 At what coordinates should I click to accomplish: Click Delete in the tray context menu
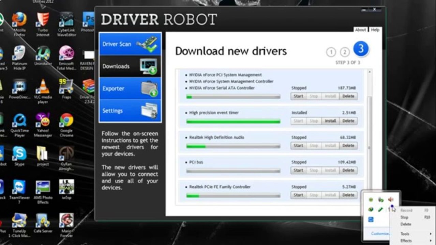(x=406, y=224)
